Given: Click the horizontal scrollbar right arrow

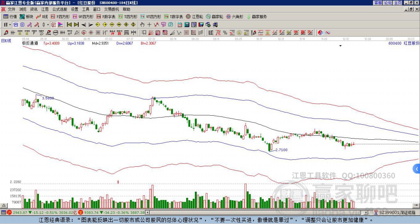Looking at the screenshot, I should pyautogui.click(x=366, y=213).
